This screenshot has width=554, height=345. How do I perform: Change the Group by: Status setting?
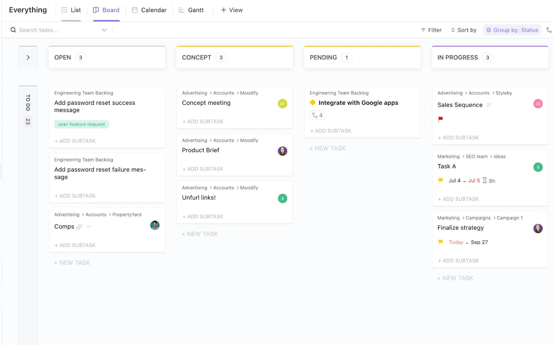512,30
